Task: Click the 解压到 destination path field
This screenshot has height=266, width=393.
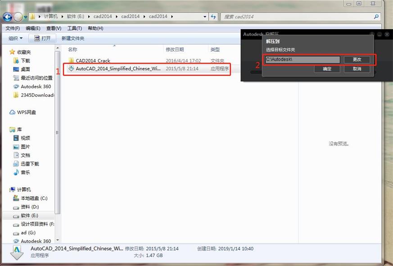Action: [303, 60]
